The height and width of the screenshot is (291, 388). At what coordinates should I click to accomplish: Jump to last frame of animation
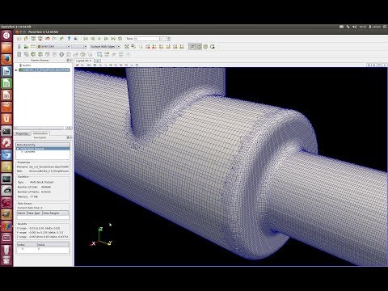(x=113, y=39)
